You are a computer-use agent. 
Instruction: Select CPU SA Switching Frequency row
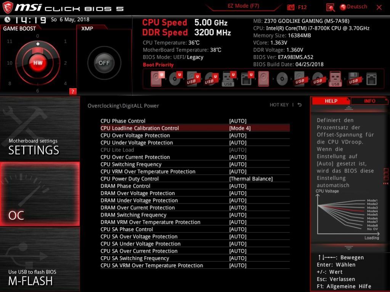(x=195, y=258)
